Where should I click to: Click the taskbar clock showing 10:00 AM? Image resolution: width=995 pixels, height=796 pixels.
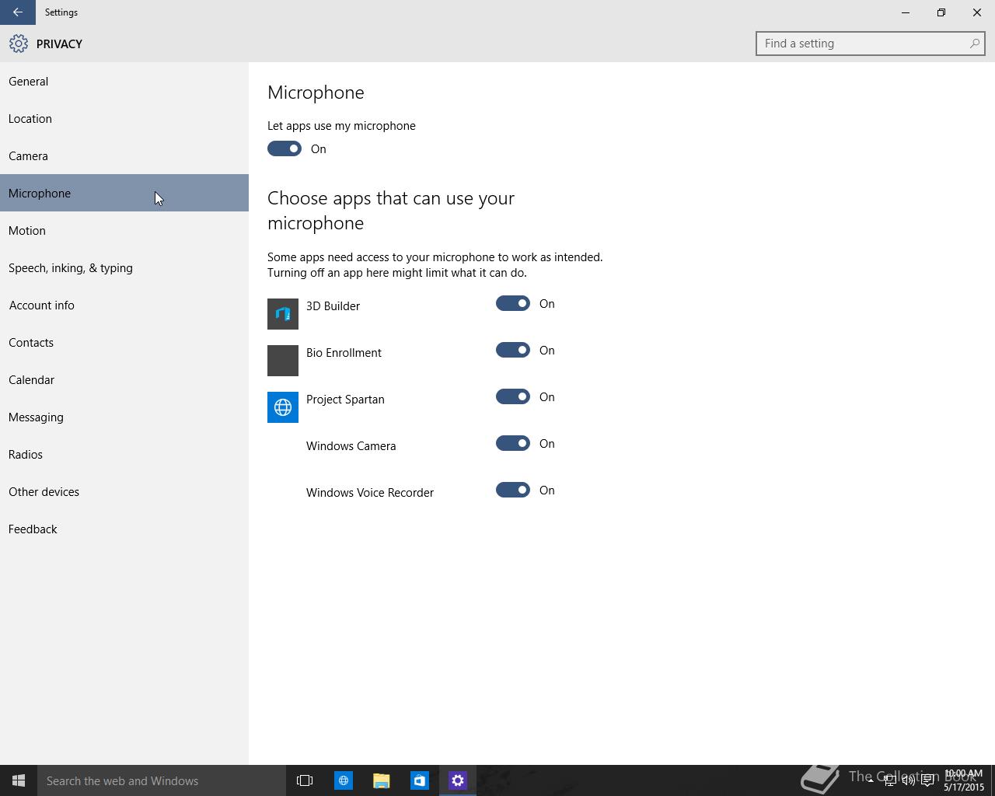[964, 780]
